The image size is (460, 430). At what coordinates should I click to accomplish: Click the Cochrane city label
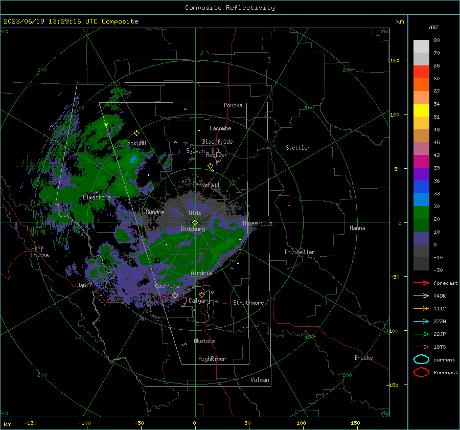coord(167,286)
